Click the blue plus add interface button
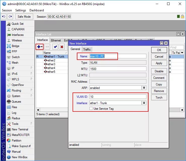The image size is (186, 161). coord(40,47)
